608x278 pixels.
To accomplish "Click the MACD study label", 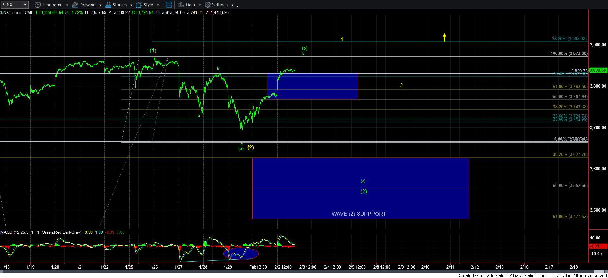I will pyautogui.click(x=40, y=232).
